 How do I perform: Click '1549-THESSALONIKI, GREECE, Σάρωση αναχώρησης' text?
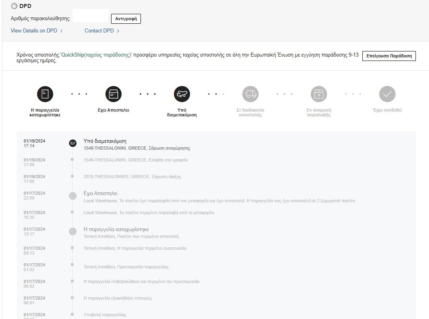[137, 148]
